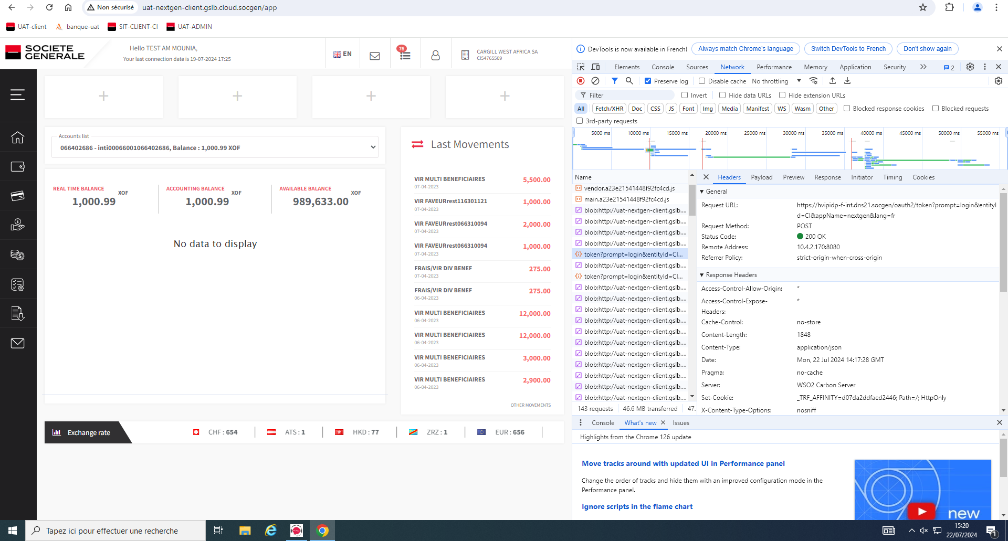Open the document download icon in the sidebar
This screenshot has width=1008, height=541.
pyautogui.click(x=17, y=314)
